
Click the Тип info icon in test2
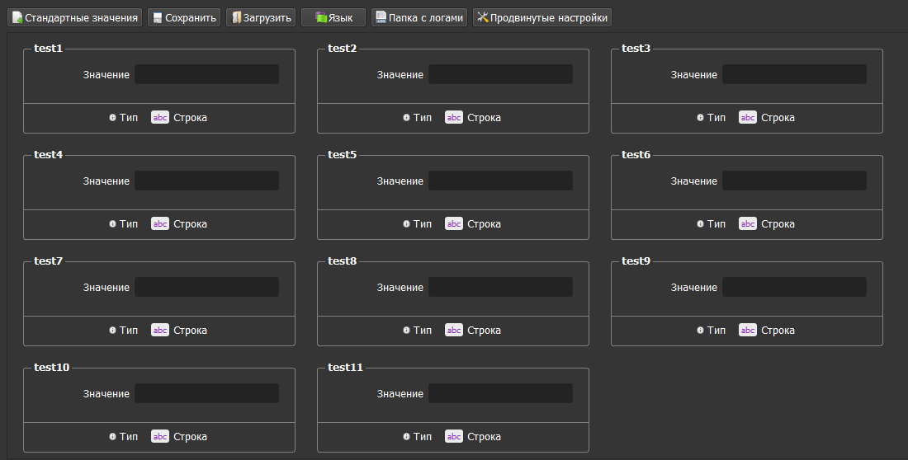(406, 118)
